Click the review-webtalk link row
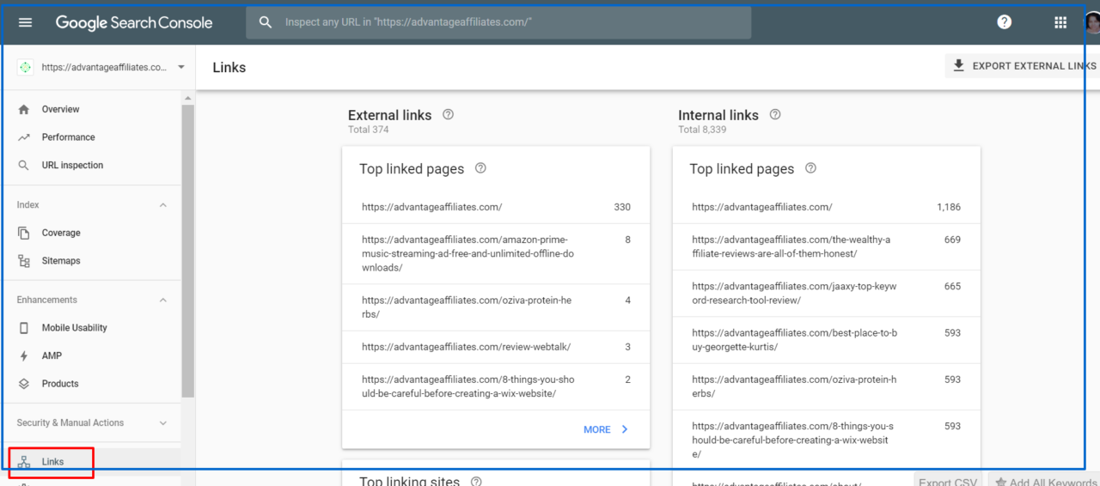This screenshot has height=486, width=1100. 496,347
